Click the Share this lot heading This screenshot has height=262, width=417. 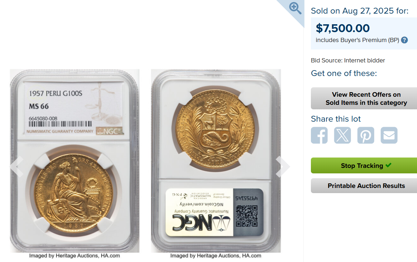click(336, 119)
